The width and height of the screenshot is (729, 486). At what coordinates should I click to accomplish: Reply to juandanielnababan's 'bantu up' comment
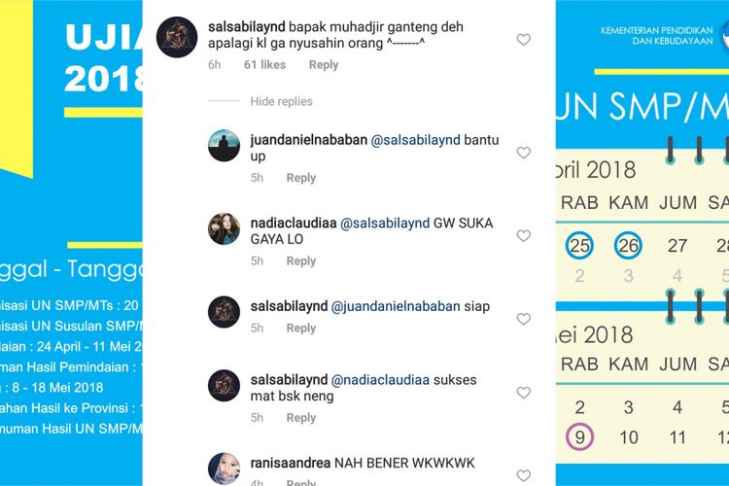[300, 178]
